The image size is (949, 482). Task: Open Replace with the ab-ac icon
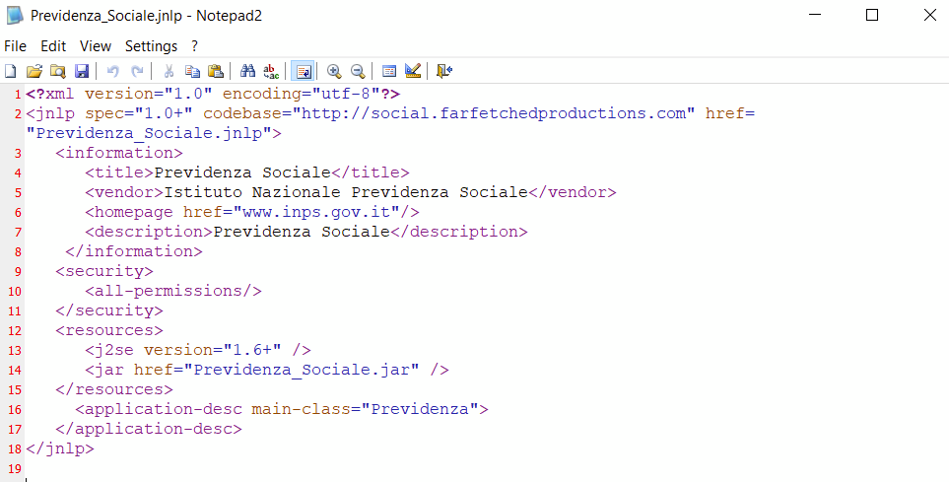click(x=271, y=71)
